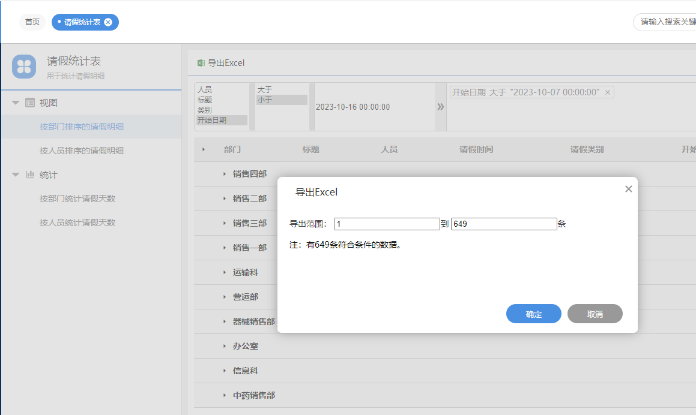Select 人员 in the filter field list
This screenshot has width=696, height=415.
click(205, 89)
